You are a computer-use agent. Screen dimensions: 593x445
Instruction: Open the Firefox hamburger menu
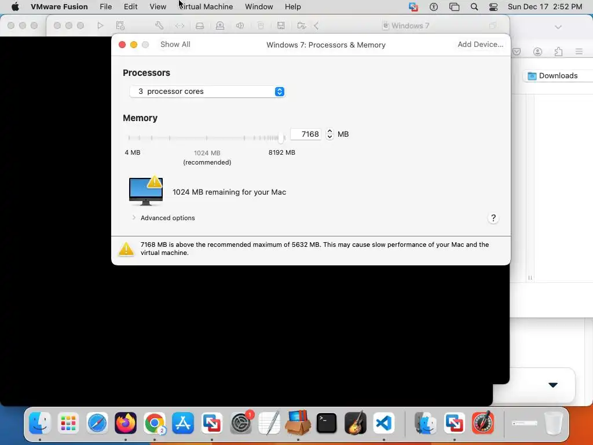click(579, 52)
